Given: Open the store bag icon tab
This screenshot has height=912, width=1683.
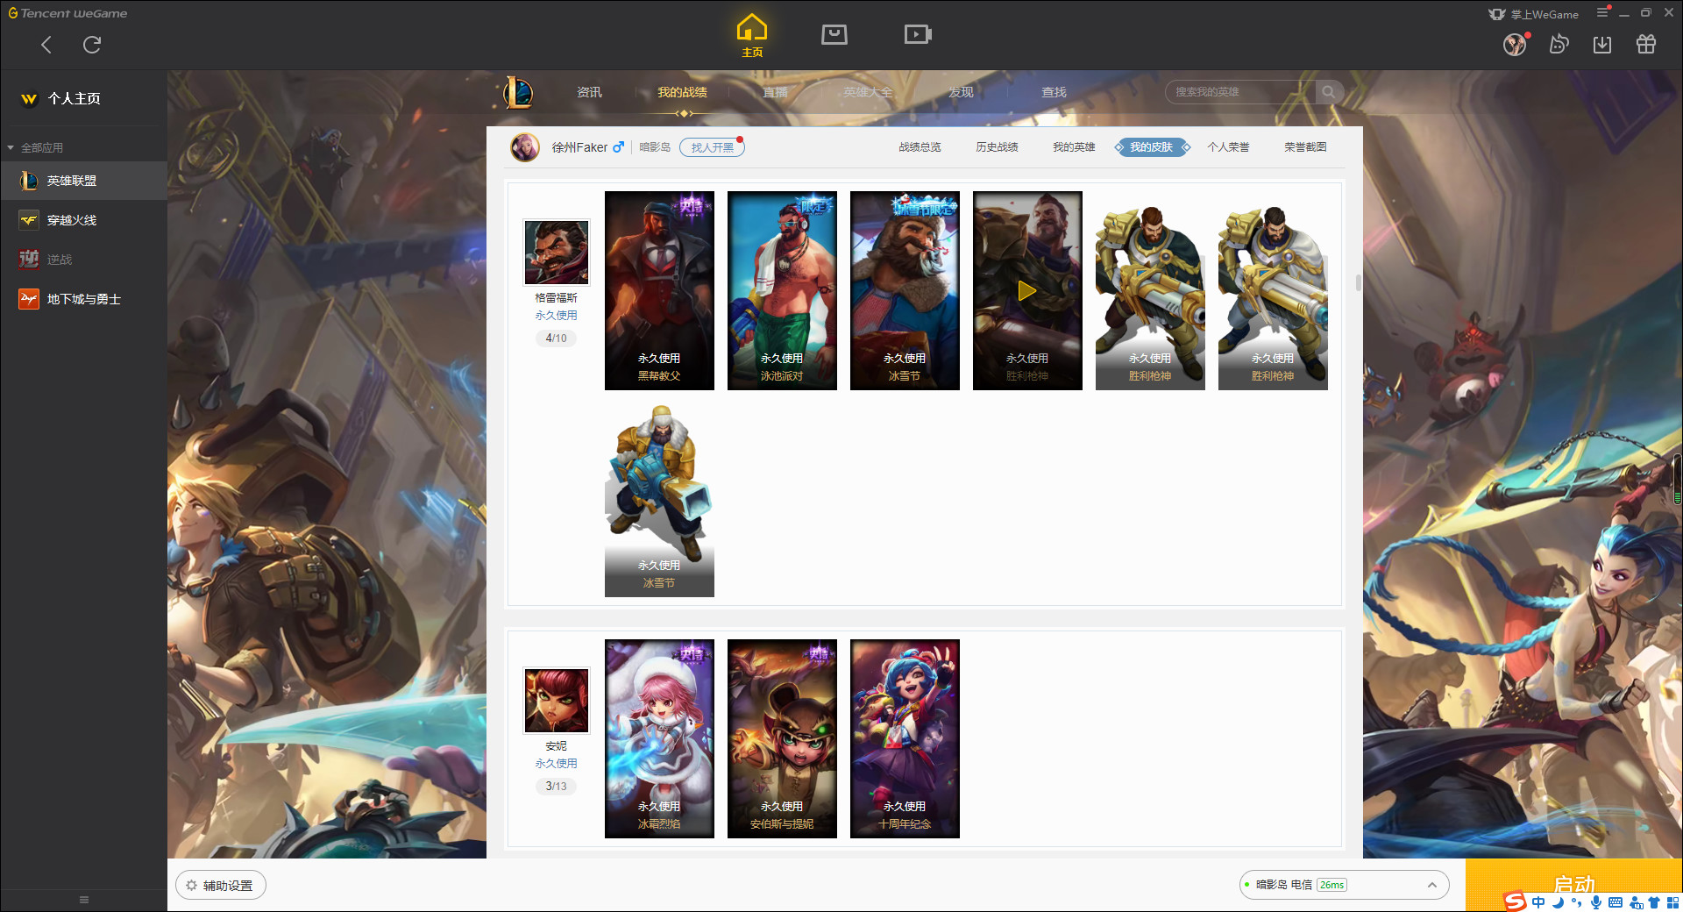Looking at the screenshot, I should click(834, 34).
